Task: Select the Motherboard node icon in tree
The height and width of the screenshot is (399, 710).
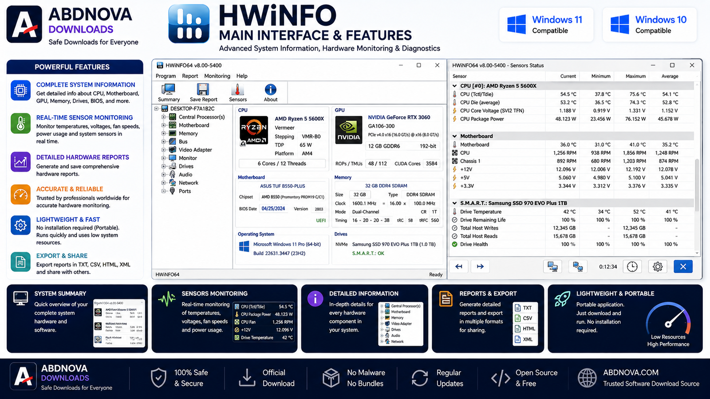Action: 173,125
